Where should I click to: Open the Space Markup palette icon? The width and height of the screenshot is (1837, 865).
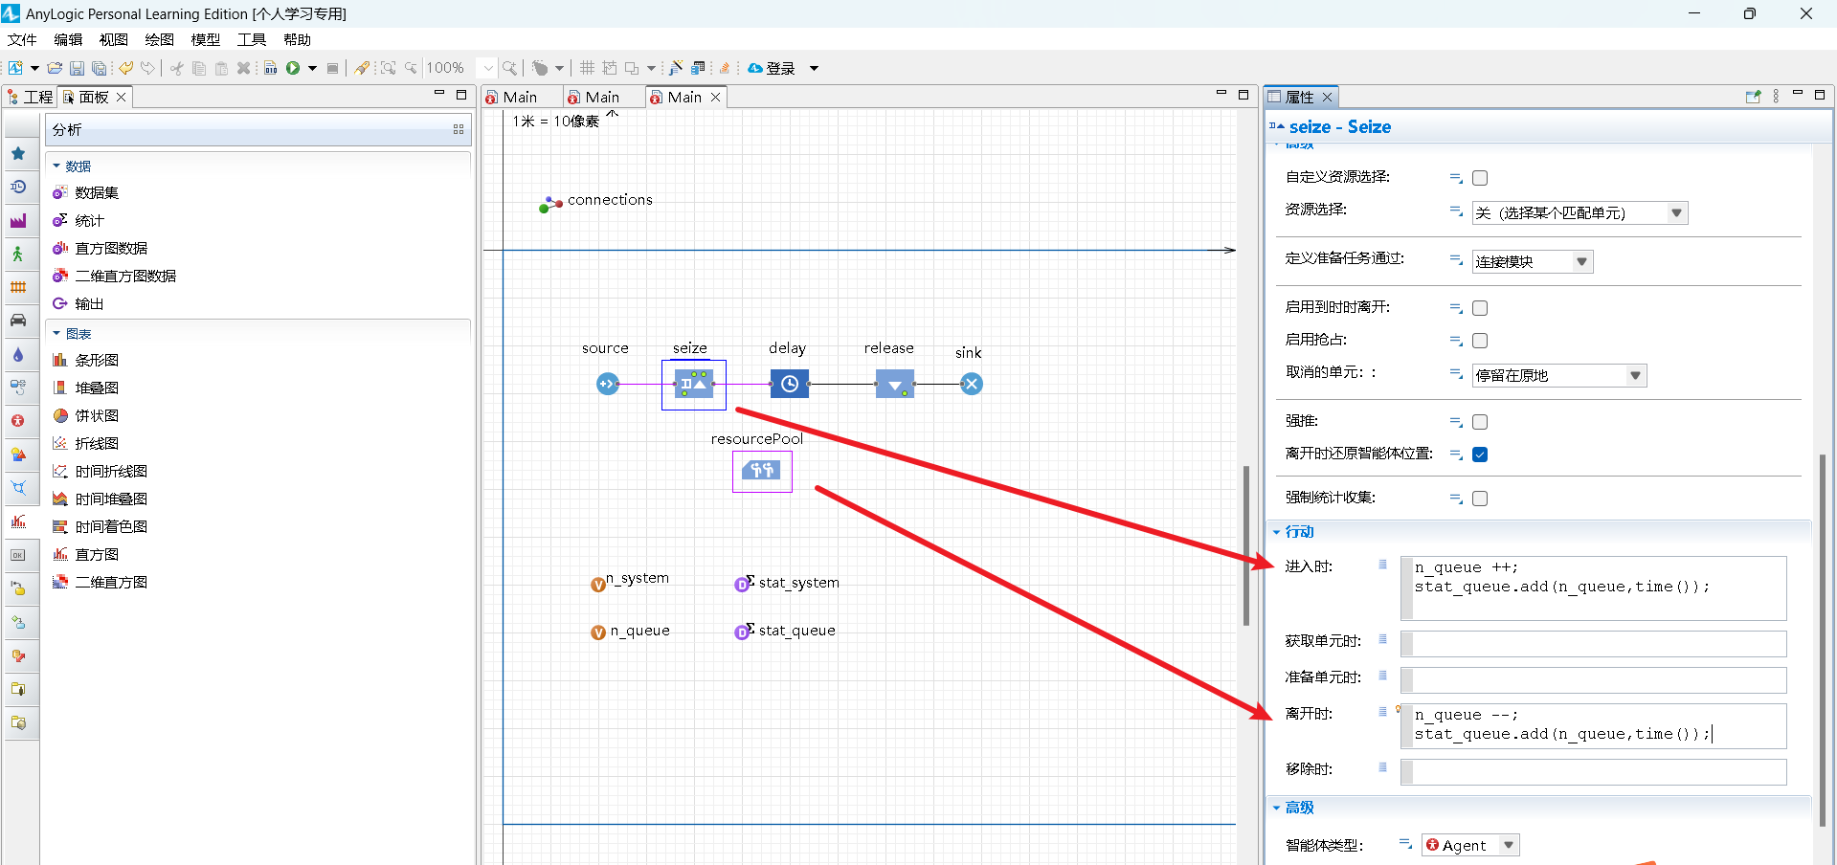(18, 488)
